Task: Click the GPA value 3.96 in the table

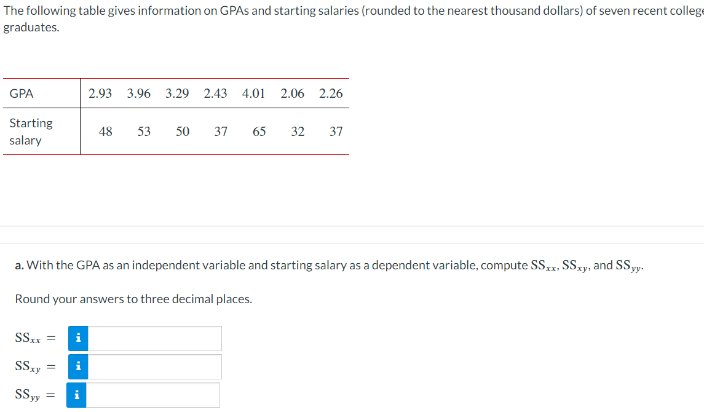Action: pos(138,93)
